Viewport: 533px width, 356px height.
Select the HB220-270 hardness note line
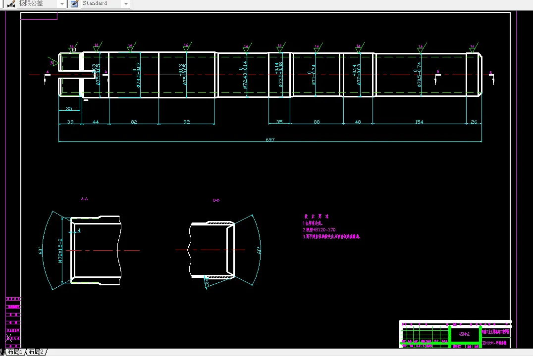click(x=320, y=230)
